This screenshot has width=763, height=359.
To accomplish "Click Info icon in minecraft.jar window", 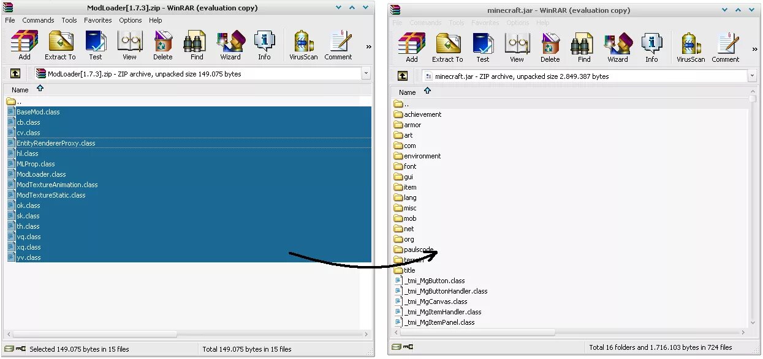I will pos(651,48).
